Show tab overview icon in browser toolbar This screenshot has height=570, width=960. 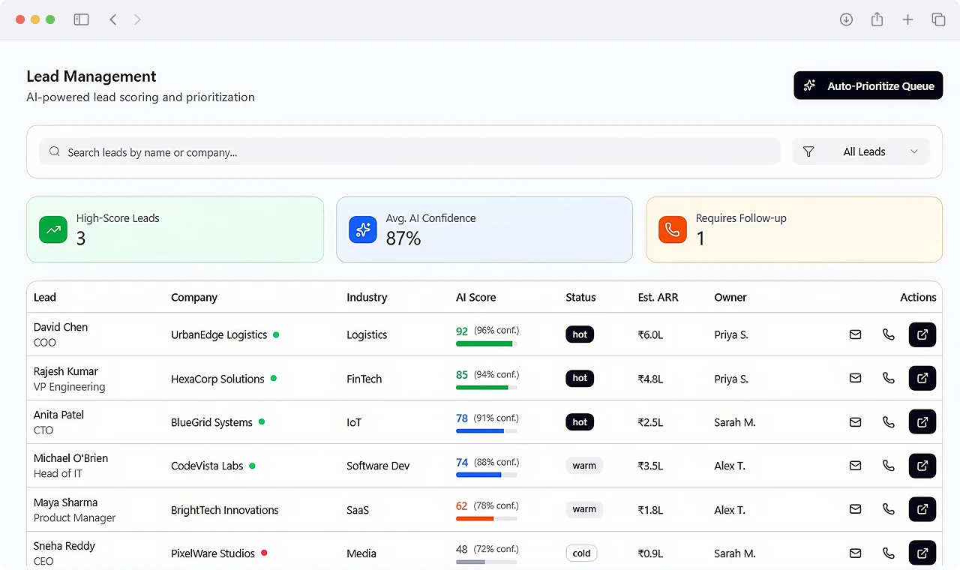pyautogui.click(x=938, y=19)
